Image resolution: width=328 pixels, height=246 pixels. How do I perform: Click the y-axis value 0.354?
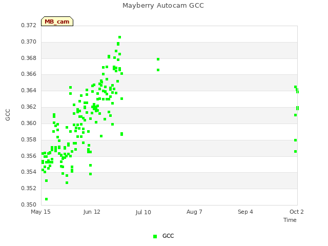pyautogui.click(x=29, y=172)
